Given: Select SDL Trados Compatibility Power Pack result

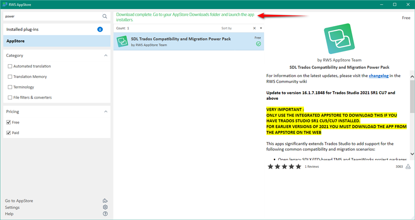Looking at the screenshot, I should click(x=189, y=41).
